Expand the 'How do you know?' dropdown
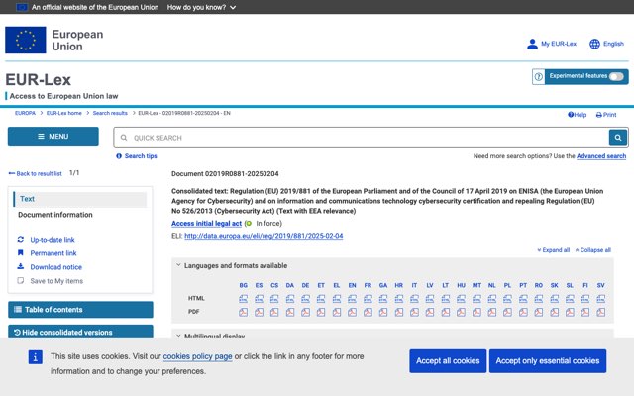Image resolution: width=634 pixels, height=396 pixels. (201, 7)
